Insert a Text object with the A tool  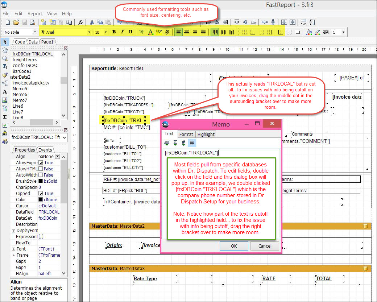click(x=5, y=92)
